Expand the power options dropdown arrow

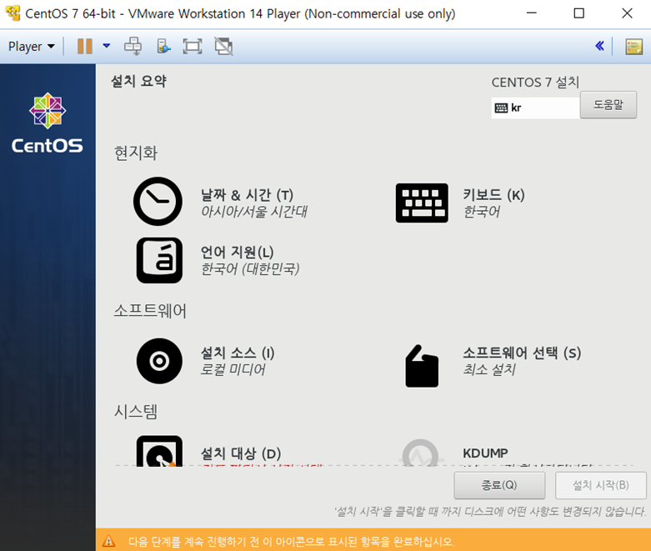(x=107, y=46)
